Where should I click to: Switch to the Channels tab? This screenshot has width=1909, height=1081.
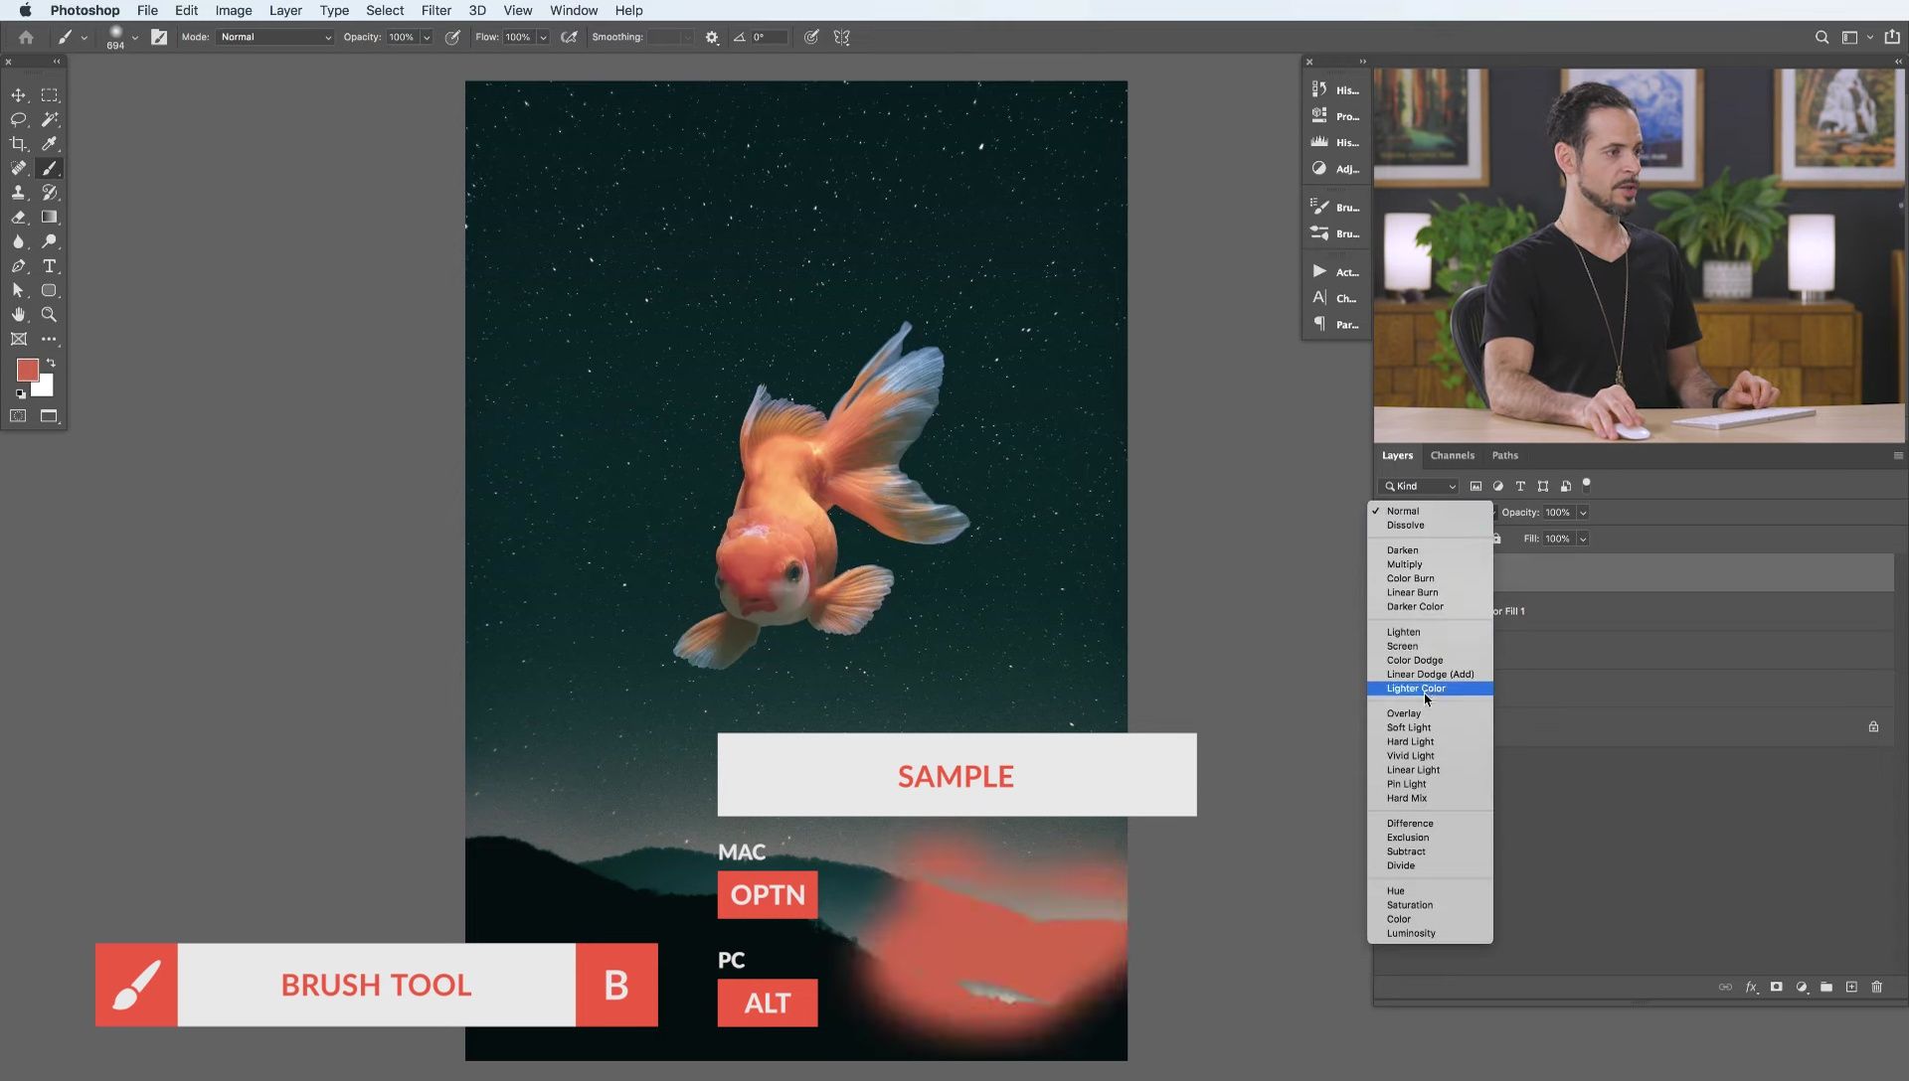(1452, 455)
